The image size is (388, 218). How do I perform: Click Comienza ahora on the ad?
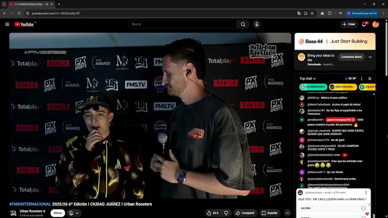click(x=351, y=57)
